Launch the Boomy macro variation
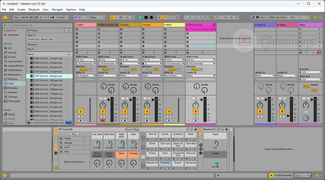325x180 pixels. click(84, 143)
